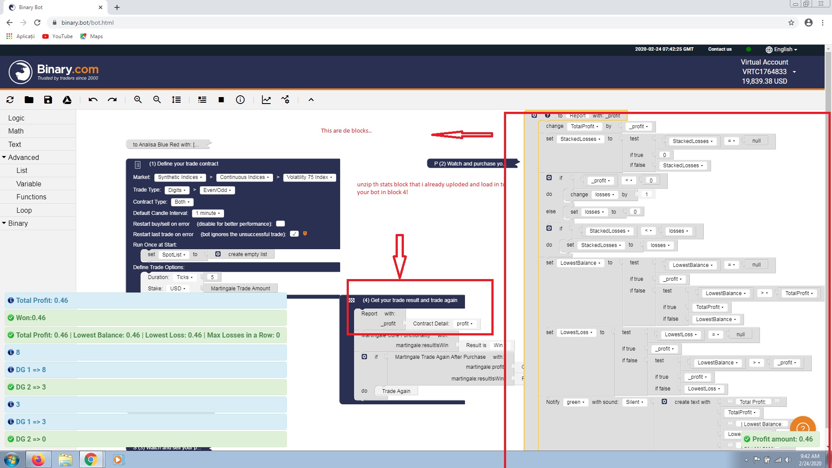Open Google Drive integration icon
The height and width of the screenshot is (468, 832).
click(x=67, y=100)
